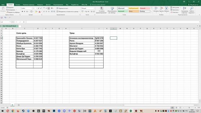Click Merge and Center (Объединить и поместить в центре)
This screenshot has width=201, height=113.
(68, 12)
